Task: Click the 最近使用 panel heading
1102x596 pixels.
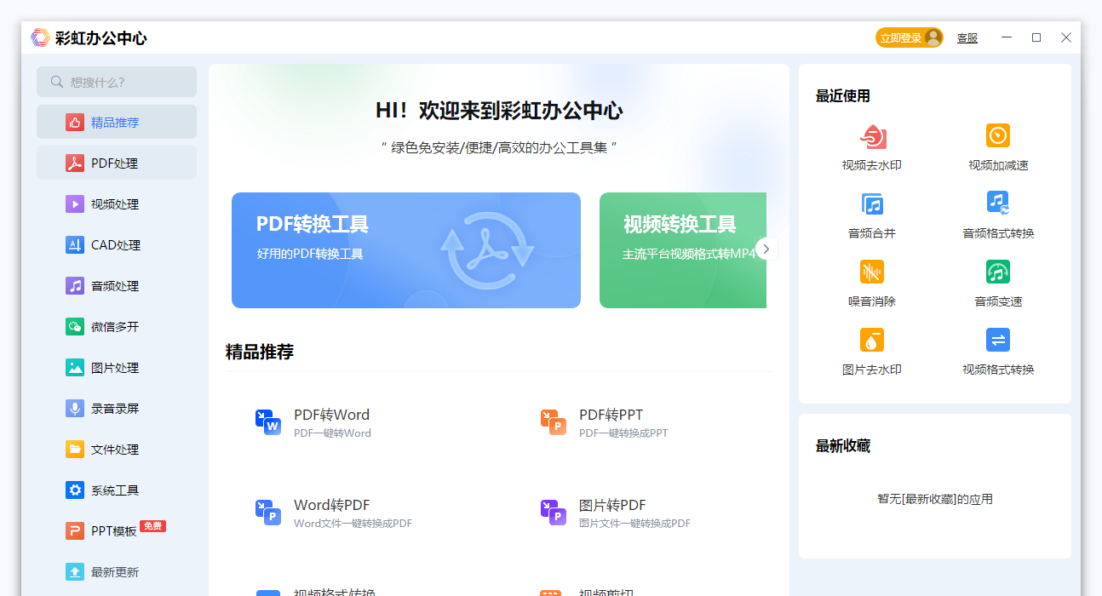Action: coord(843,96)
